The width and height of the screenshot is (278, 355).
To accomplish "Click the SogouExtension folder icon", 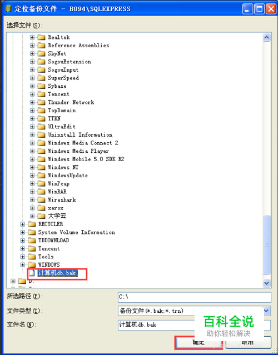I will [x=41, y=62].
